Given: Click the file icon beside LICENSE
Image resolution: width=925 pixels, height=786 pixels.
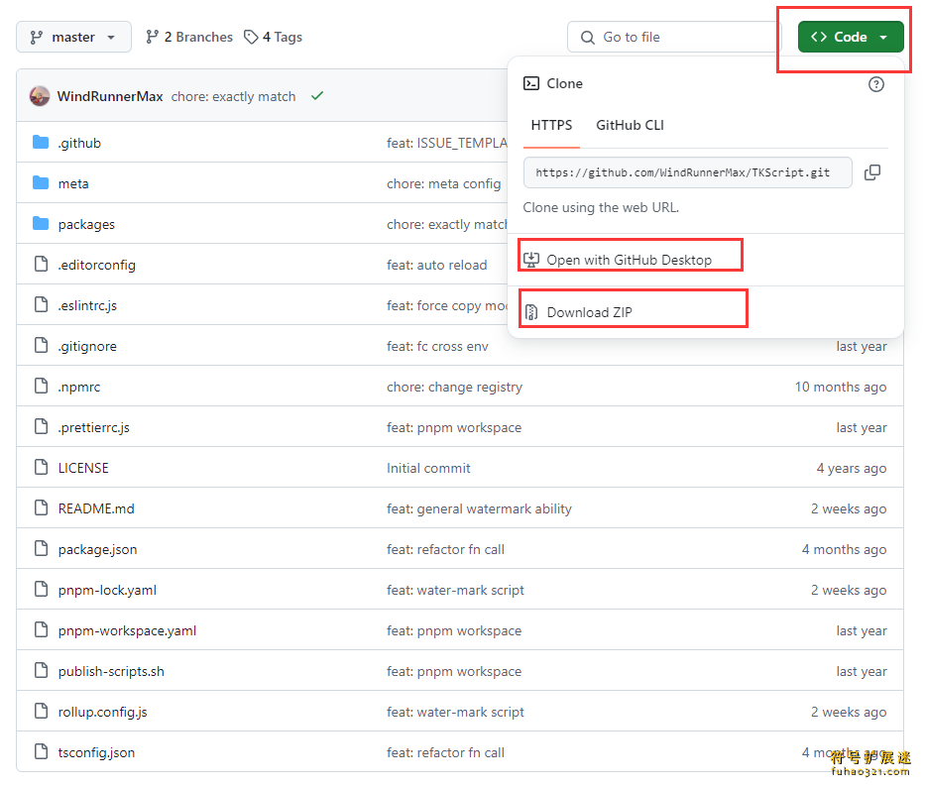Looking at the screenshot, I should pyautogui.click(x=41, y=467).
